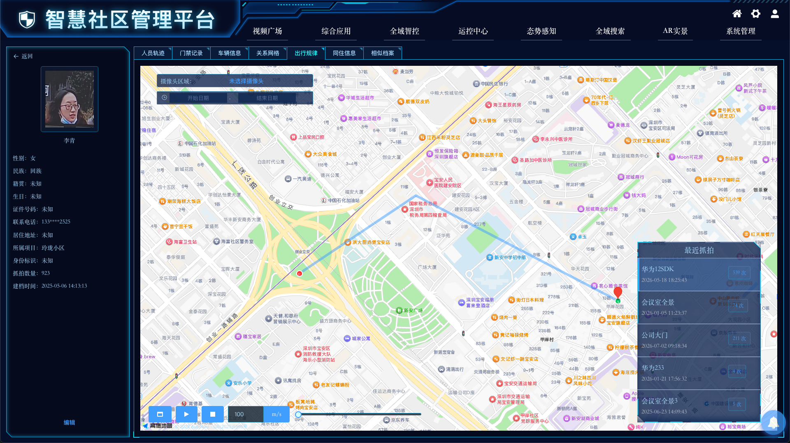This screenshot has width=790, height=443.
Task: Open 华为233 recent capture entry
Action: (699, 373)
